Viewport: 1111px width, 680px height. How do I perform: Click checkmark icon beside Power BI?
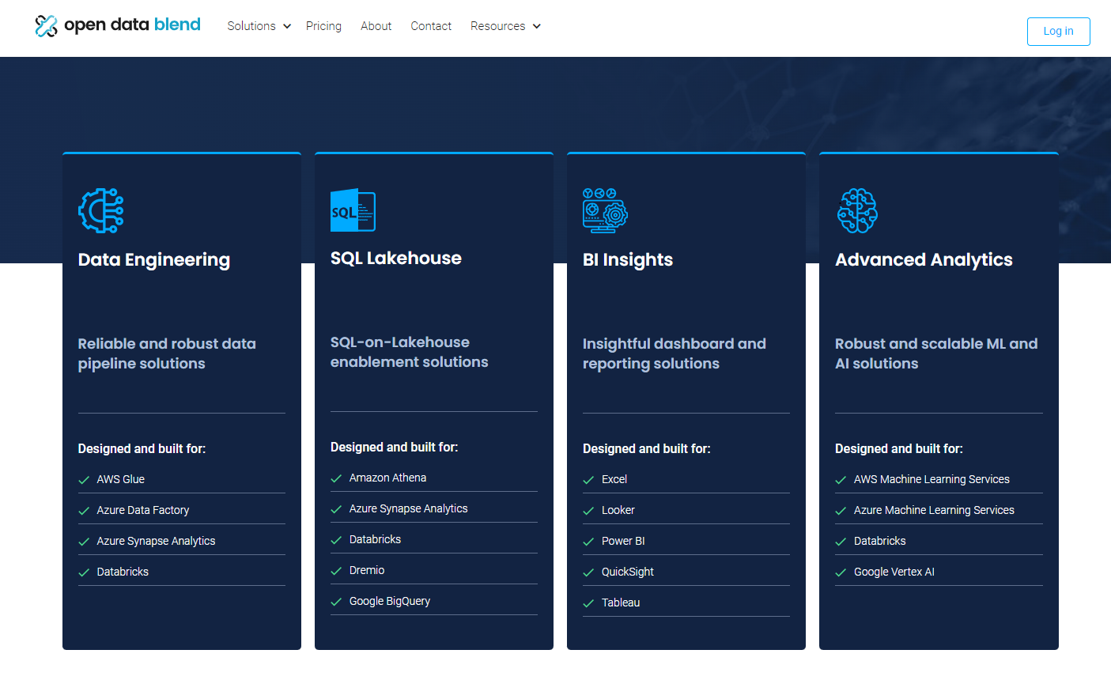(x=588, y=542)
